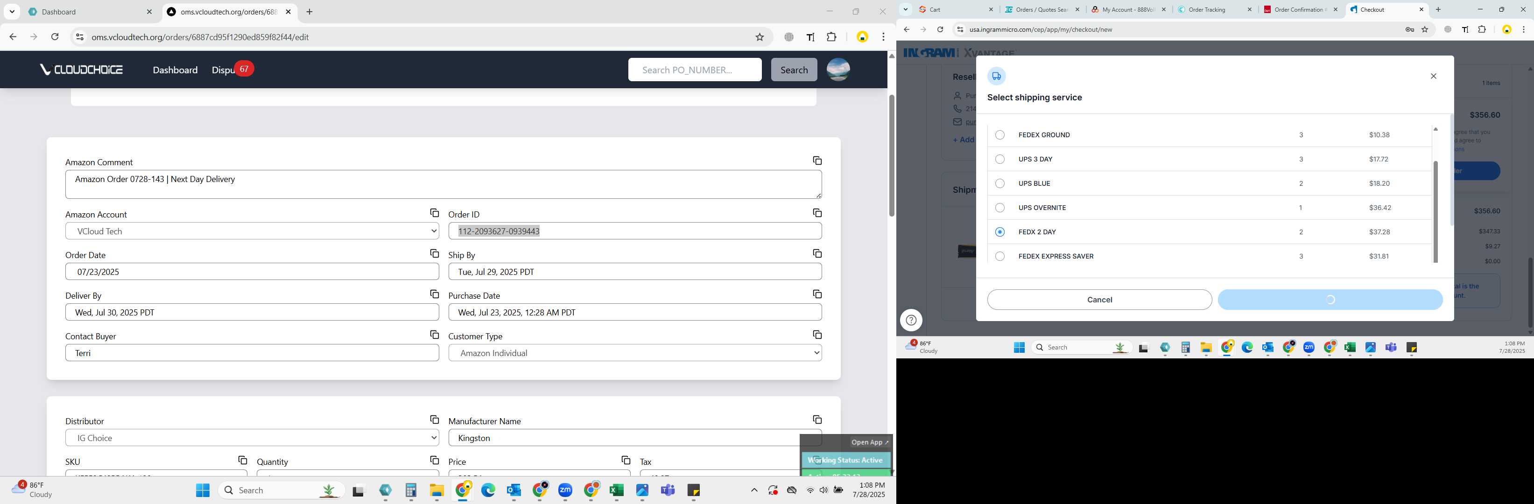Click Open App in status widget
The image size is (1534, 504).
[x=869, y=442]
